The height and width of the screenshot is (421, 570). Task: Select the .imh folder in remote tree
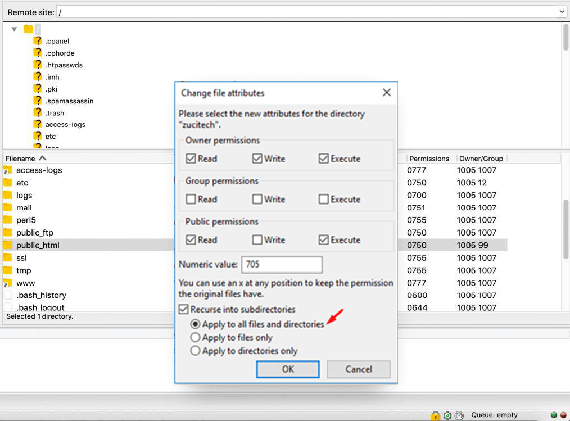click(x=52, y=77)
